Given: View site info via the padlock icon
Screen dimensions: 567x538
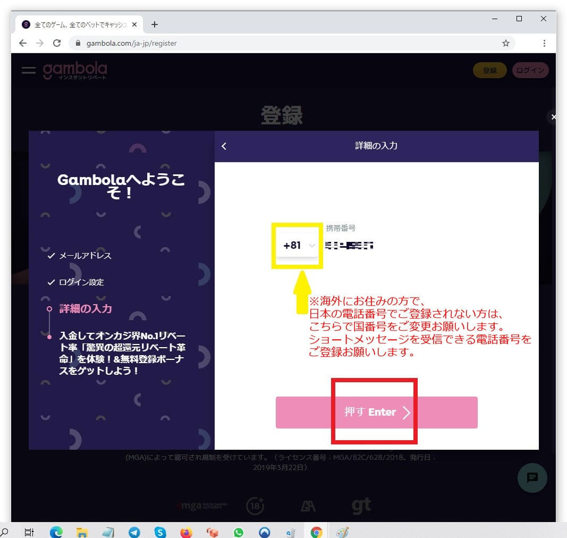Looking at the screenshot, I should [x=78, y=43].
